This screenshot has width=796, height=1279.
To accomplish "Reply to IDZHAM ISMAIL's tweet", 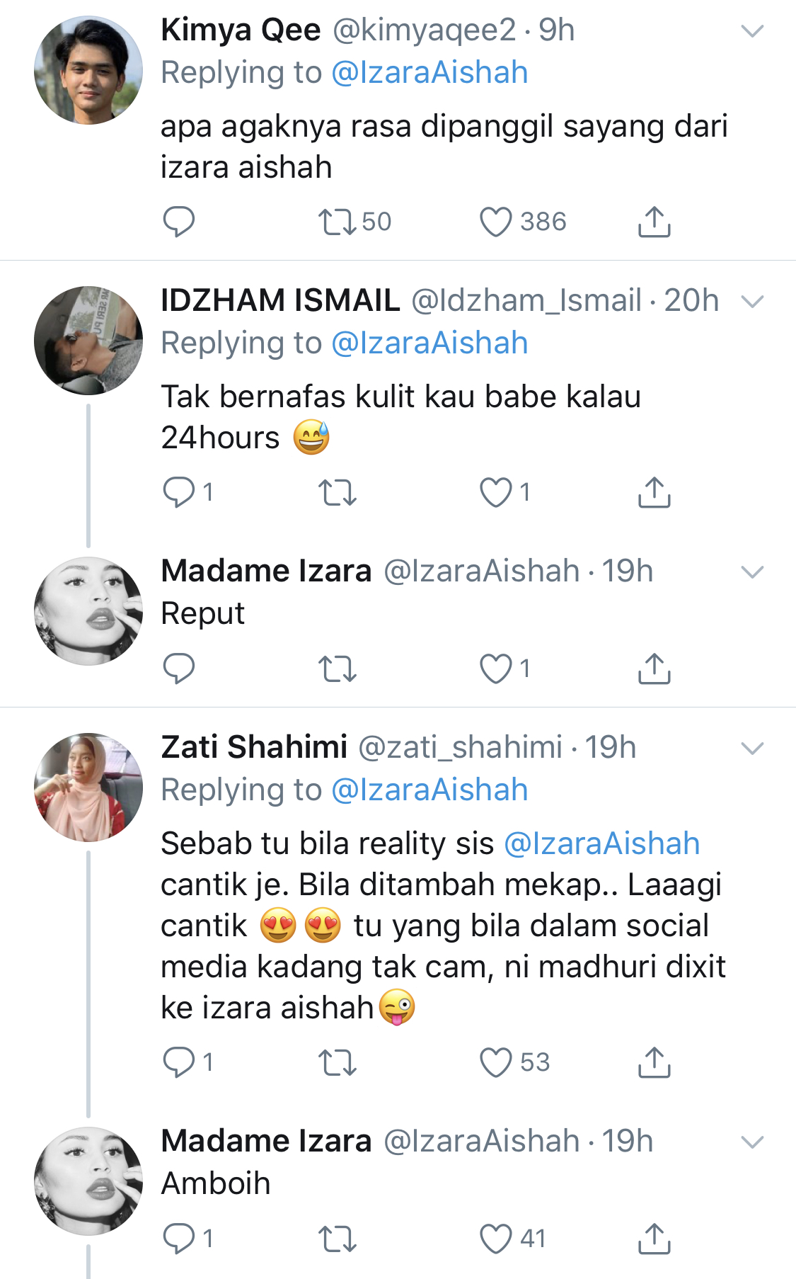I will tap(178, 492).
